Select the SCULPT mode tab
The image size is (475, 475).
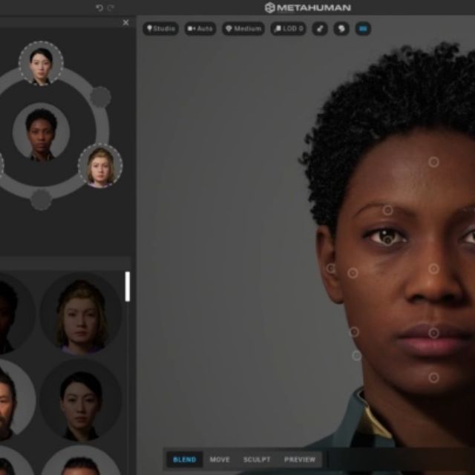pos(257,459)
